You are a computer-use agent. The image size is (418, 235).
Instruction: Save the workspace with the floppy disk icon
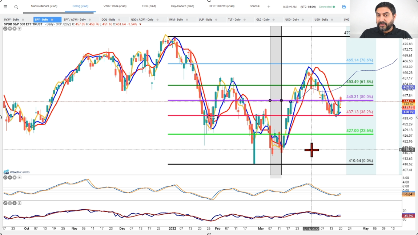pyautogui.click(x=344, y=7)
